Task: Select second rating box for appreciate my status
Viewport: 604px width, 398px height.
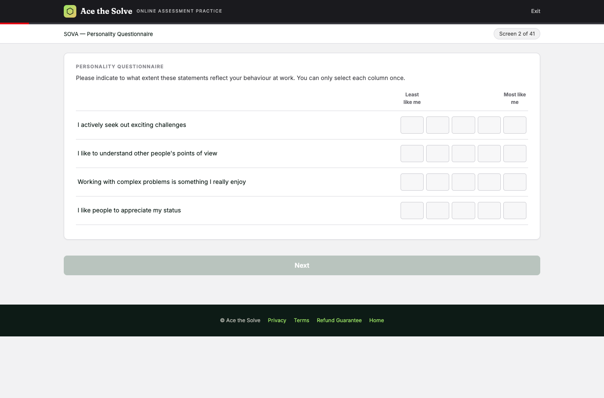Action: (x=437, y=210)
